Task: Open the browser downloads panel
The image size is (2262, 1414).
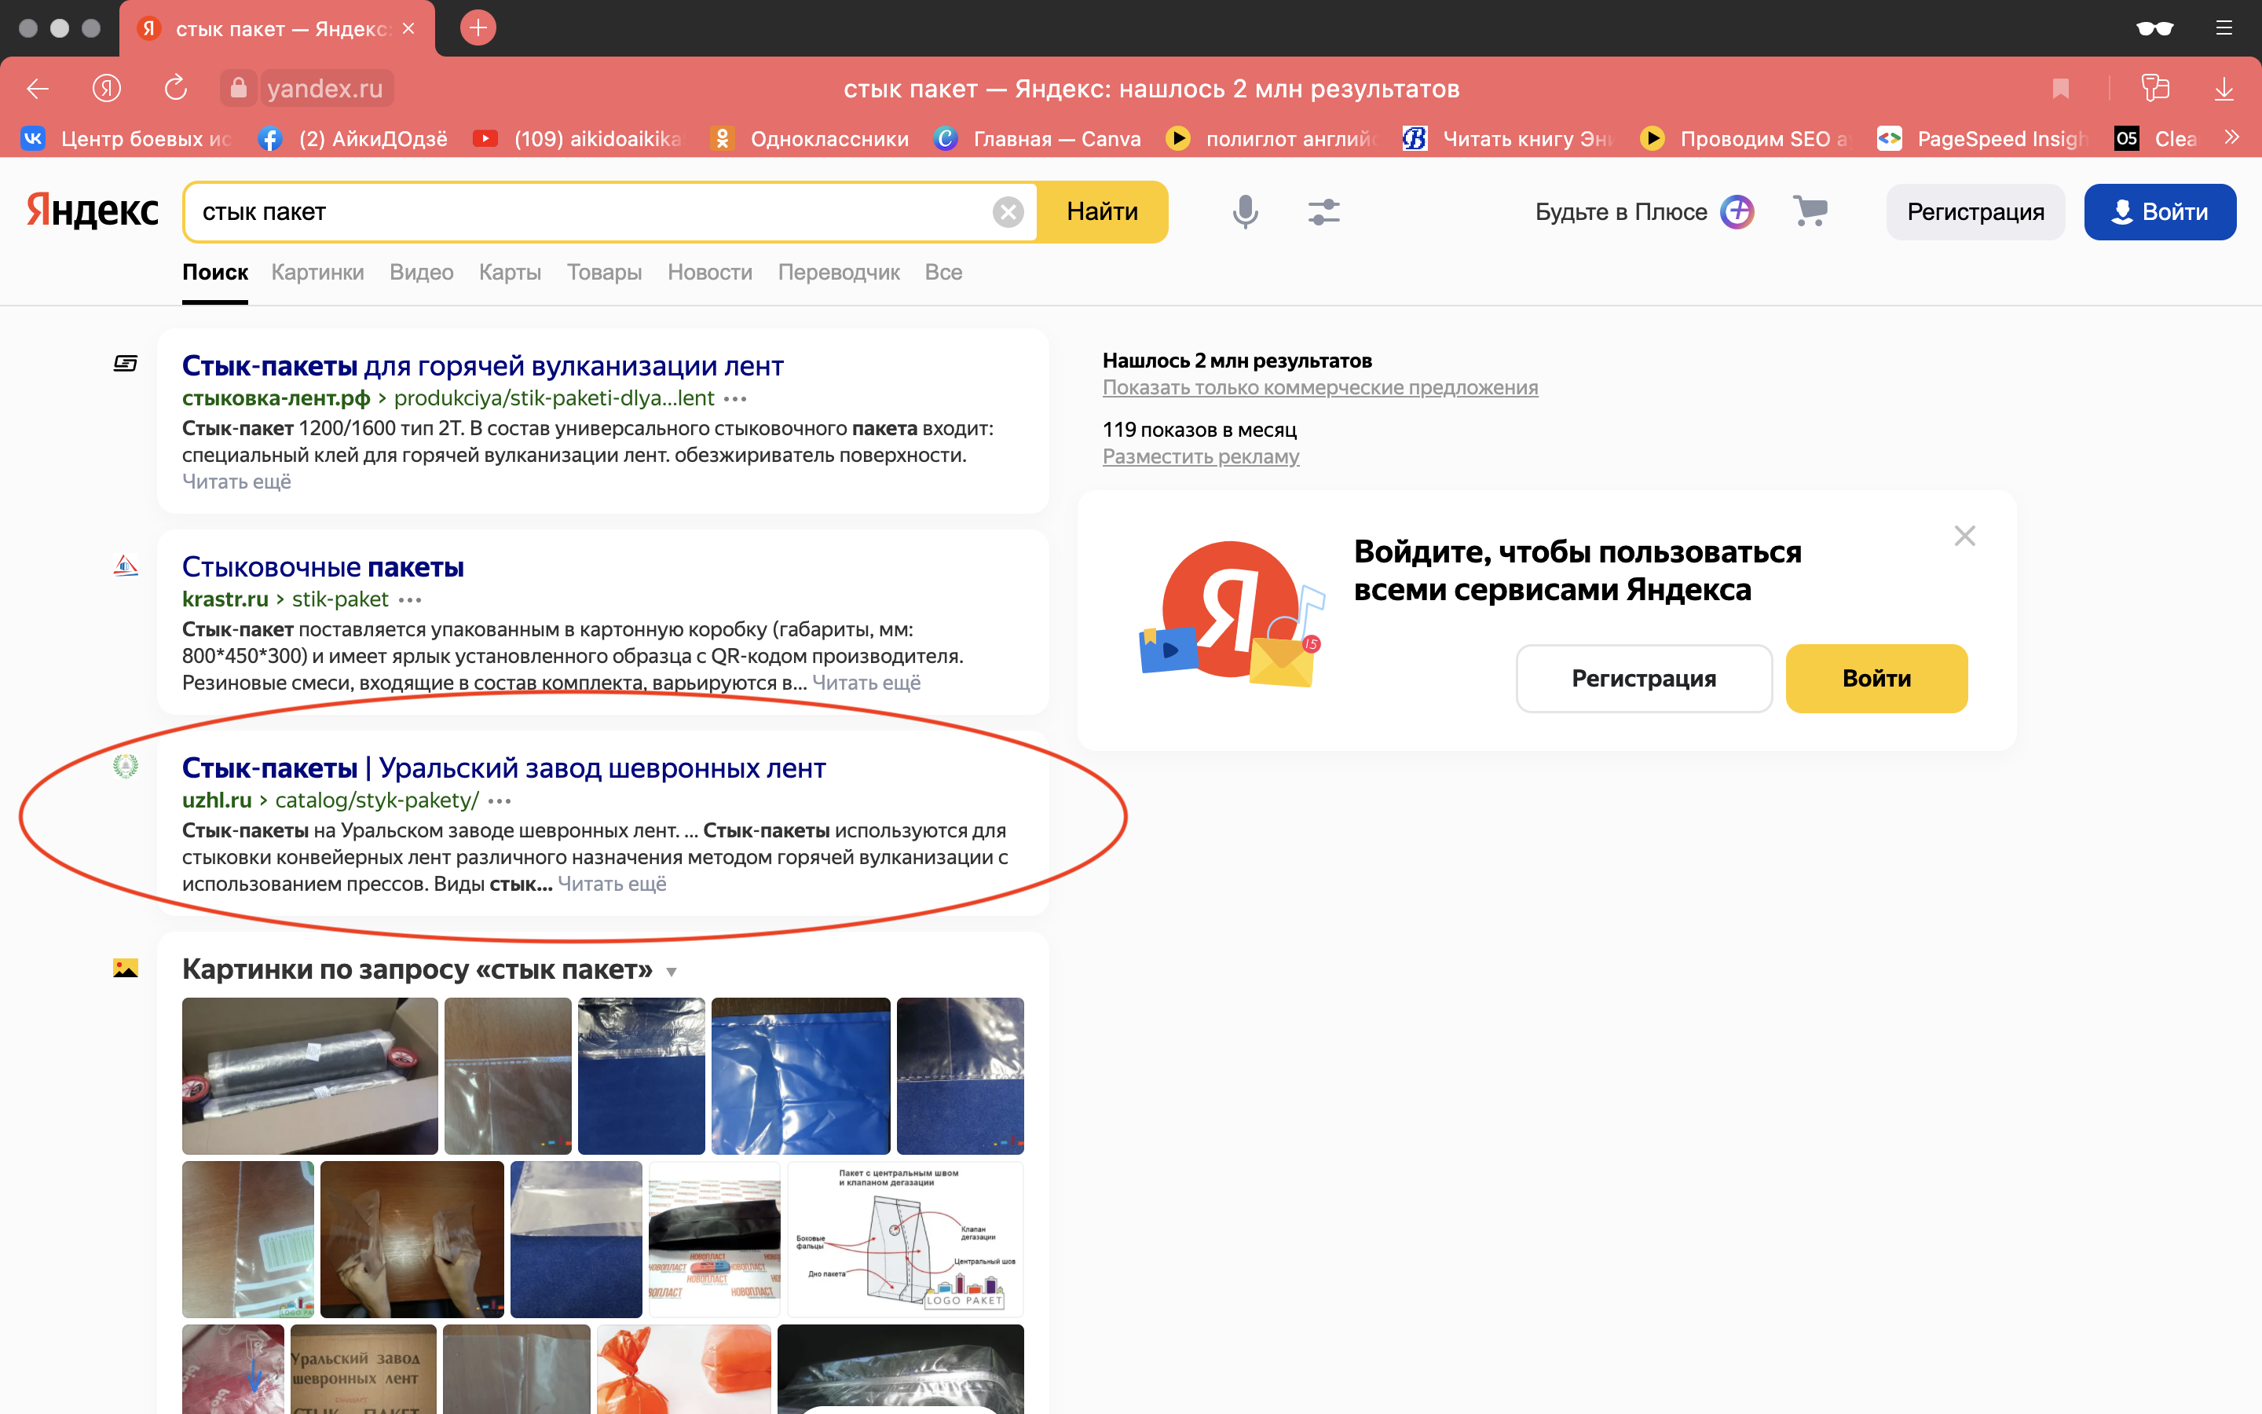Action: coord(2224,88)
